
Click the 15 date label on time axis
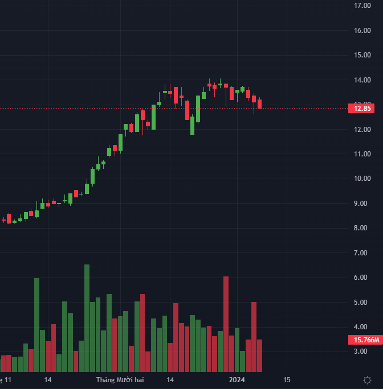(x=287, y=379)
